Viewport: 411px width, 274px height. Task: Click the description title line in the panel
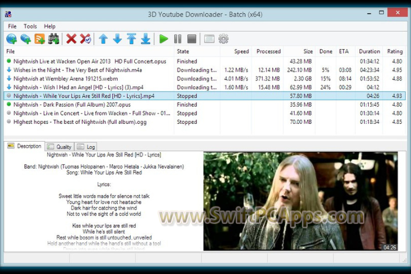coord(104,155)
